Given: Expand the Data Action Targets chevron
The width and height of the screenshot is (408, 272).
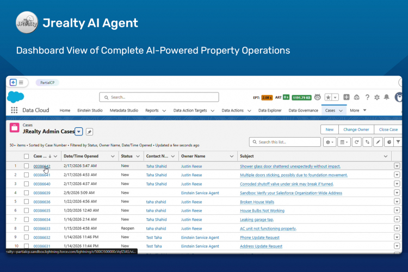Looking at the screenshot, I should pyautogui.click(x=212, y=110).
